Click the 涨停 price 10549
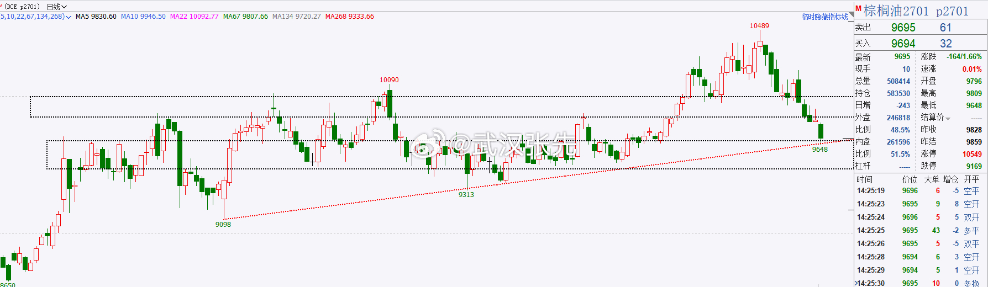988x287 pixels. click(x=972, y=154)
